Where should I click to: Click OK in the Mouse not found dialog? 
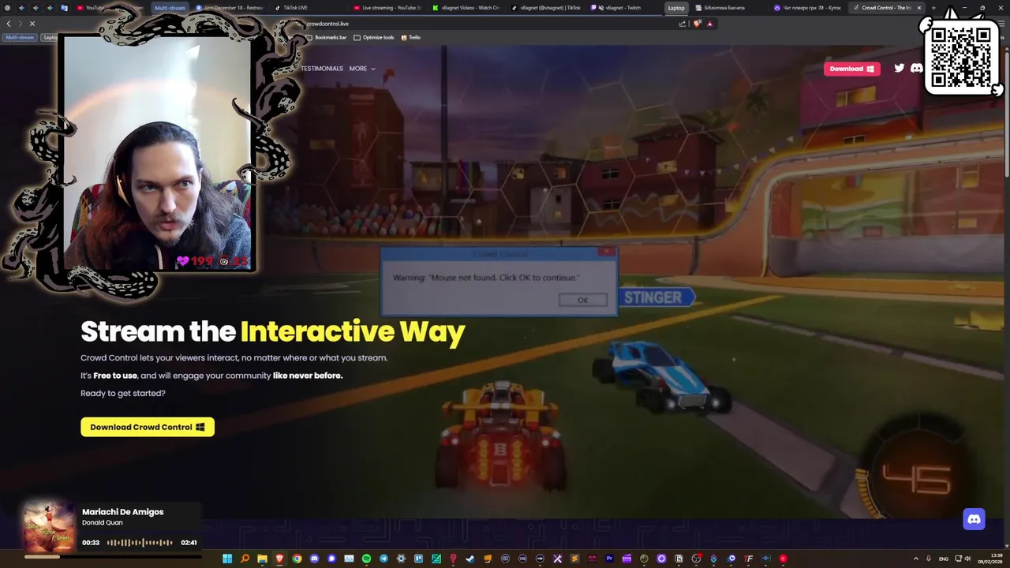582,300
